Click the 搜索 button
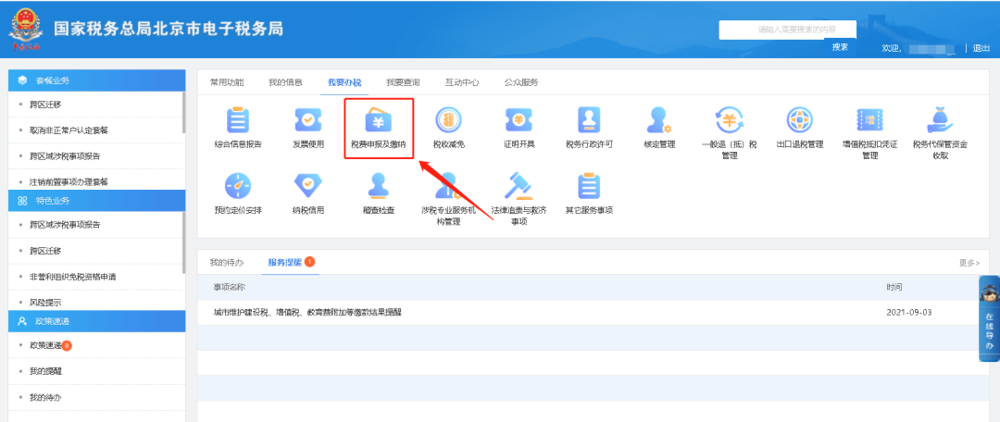The height and width of the screenshot is (422, 1000). tap(840, 47)
